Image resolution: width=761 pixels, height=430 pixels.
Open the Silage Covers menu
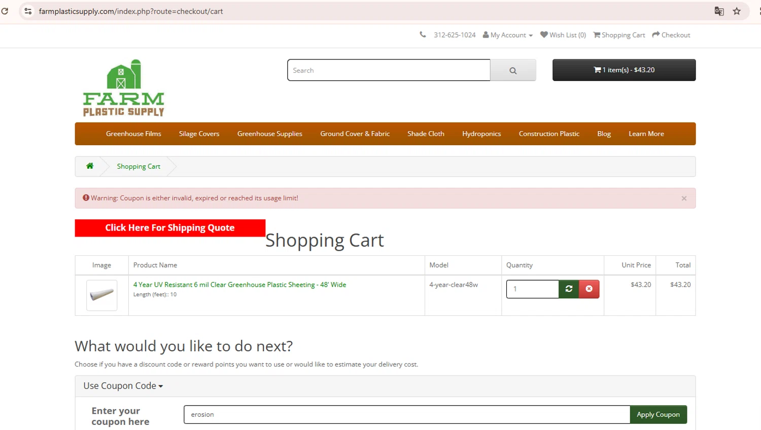click(199, 134)
